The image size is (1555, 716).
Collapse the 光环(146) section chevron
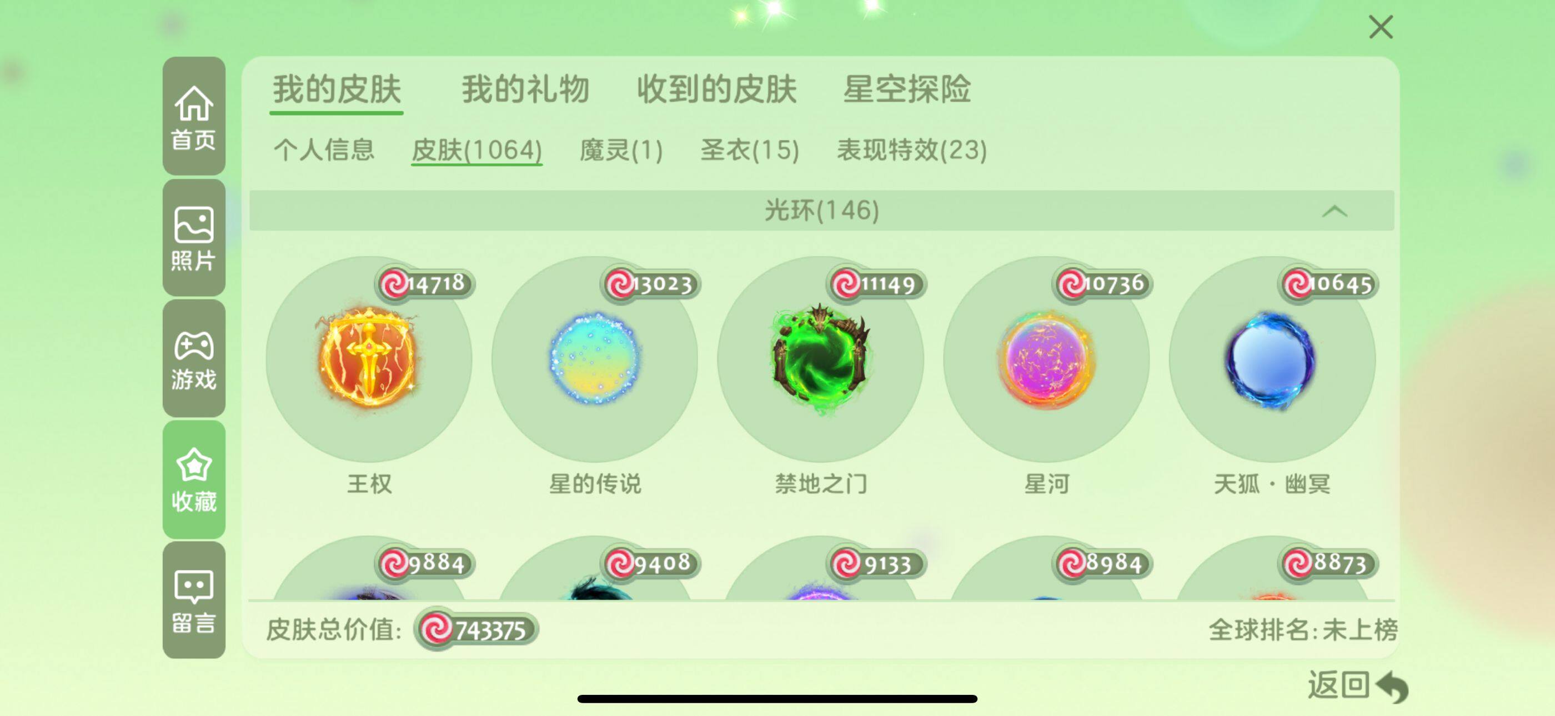click(1334, 211)
